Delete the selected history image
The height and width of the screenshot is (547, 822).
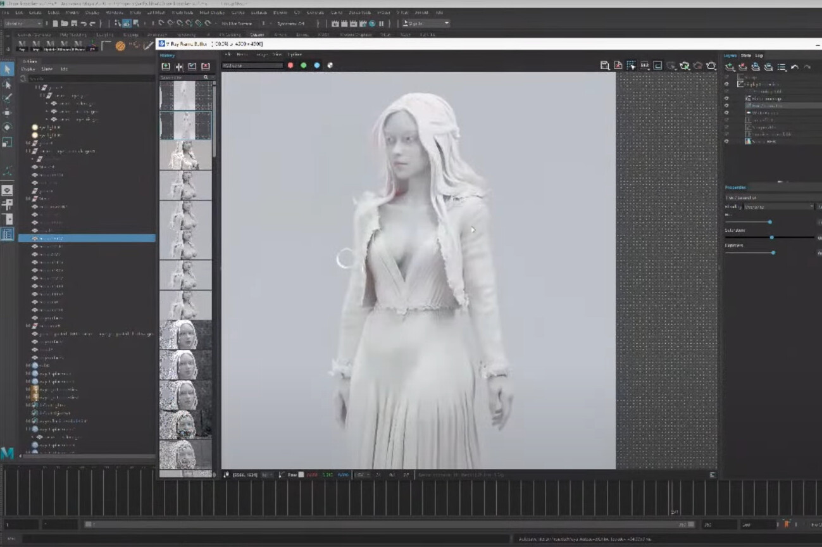tap(205, 66)
